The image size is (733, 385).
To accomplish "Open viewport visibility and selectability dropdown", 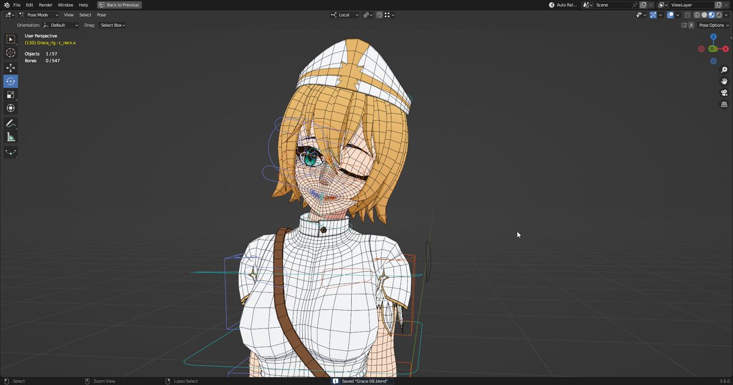I will point(641,15).
